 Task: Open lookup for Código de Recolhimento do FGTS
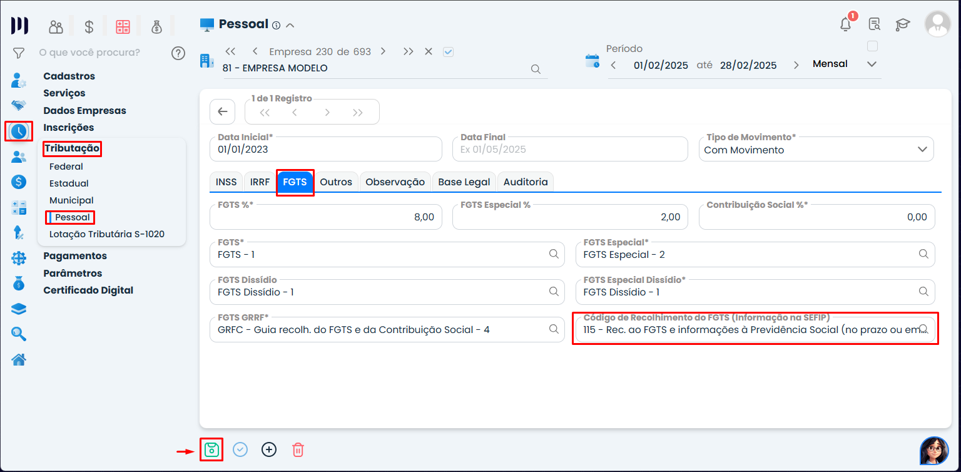pos(923,329)
